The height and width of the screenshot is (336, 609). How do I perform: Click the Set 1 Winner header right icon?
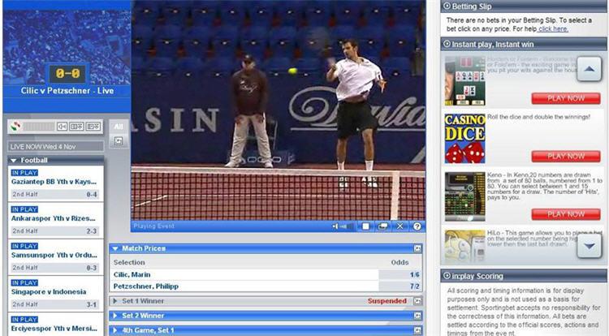[417, 301]
